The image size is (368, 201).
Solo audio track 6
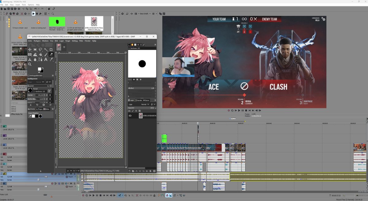75,174
